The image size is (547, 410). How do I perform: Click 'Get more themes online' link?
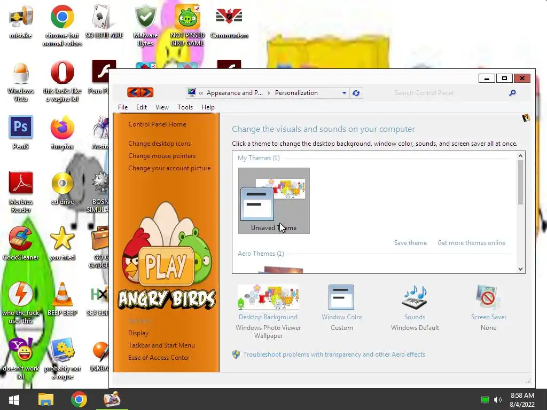coord(471,243)
